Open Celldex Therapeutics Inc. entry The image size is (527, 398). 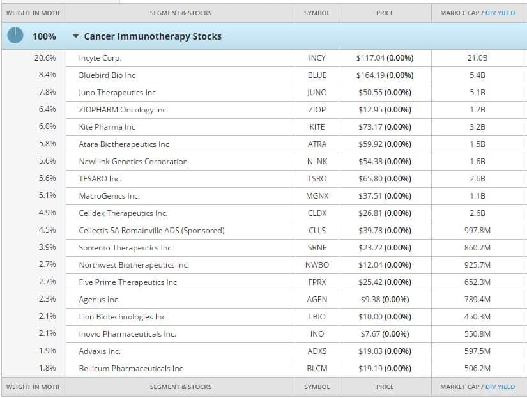tap(123, 213)
